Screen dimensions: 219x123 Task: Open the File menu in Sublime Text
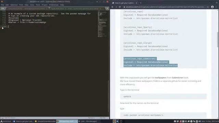click(x=2, y=5)
